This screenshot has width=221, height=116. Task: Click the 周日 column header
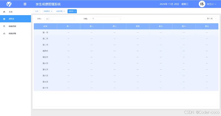[207, 26]
